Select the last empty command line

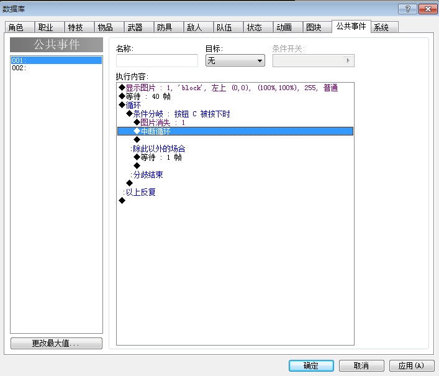point(235,201)
